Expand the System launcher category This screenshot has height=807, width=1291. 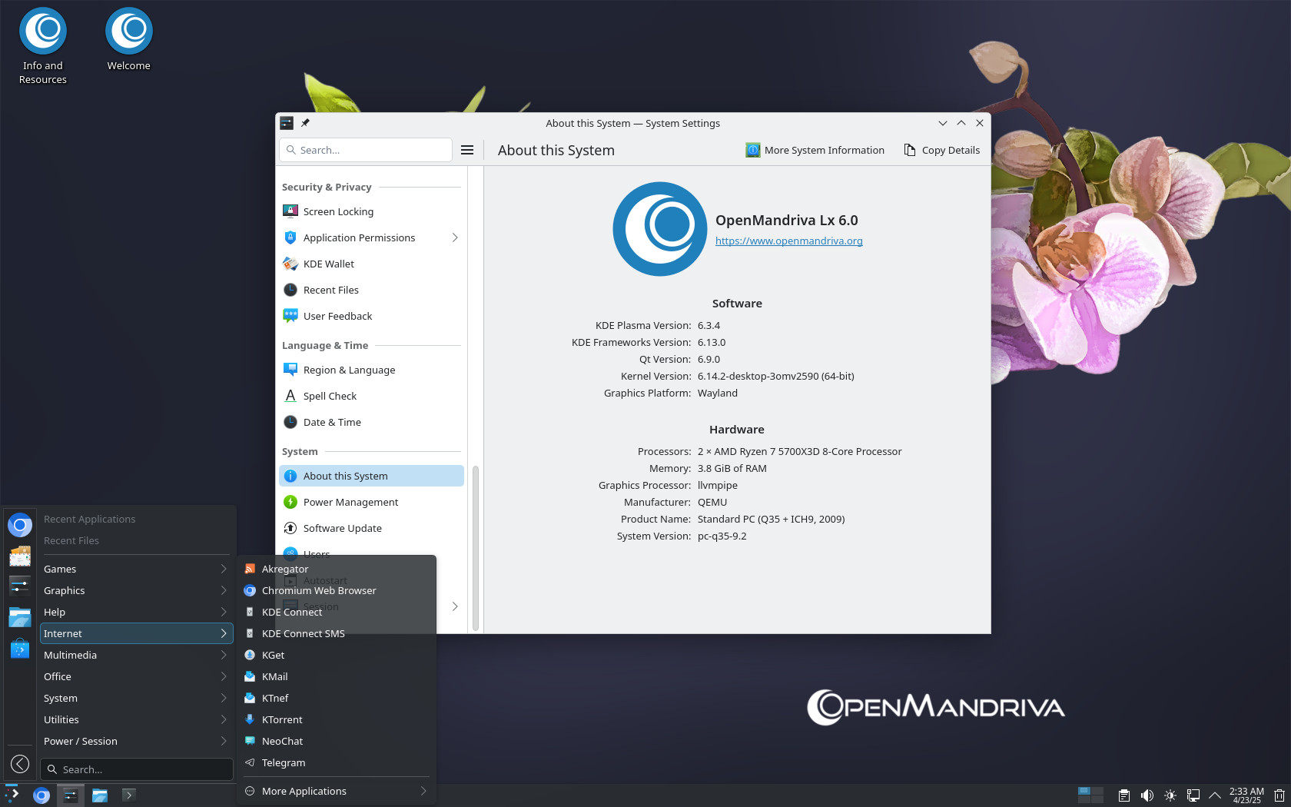tap(136, 698)
